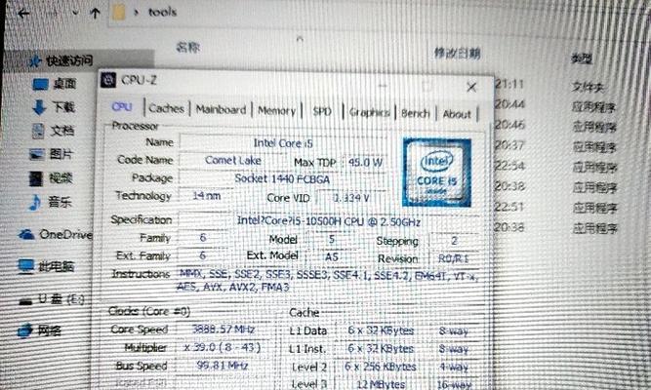This screenshot has height=390, width=651.
Task: Click the Videos icon in Explorer sidebar
Action: tap(36, 178)
